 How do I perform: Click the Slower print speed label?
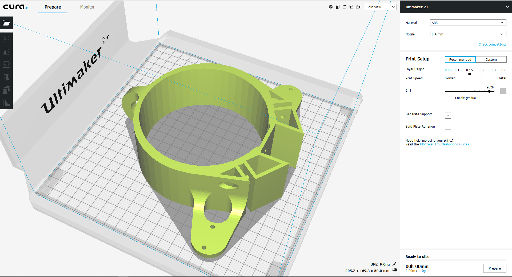pyautogui.click(x=450, y=78)
